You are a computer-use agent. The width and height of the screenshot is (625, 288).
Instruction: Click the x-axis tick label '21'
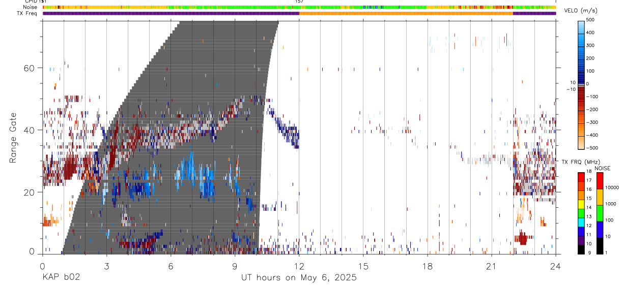pos(492,266)
